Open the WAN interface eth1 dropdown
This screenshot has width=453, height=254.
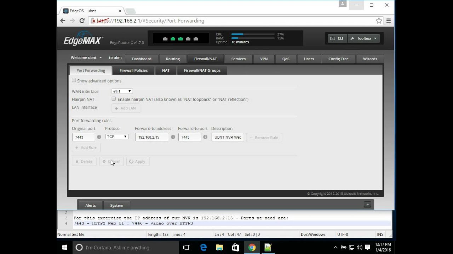click(x=122, y=91)
